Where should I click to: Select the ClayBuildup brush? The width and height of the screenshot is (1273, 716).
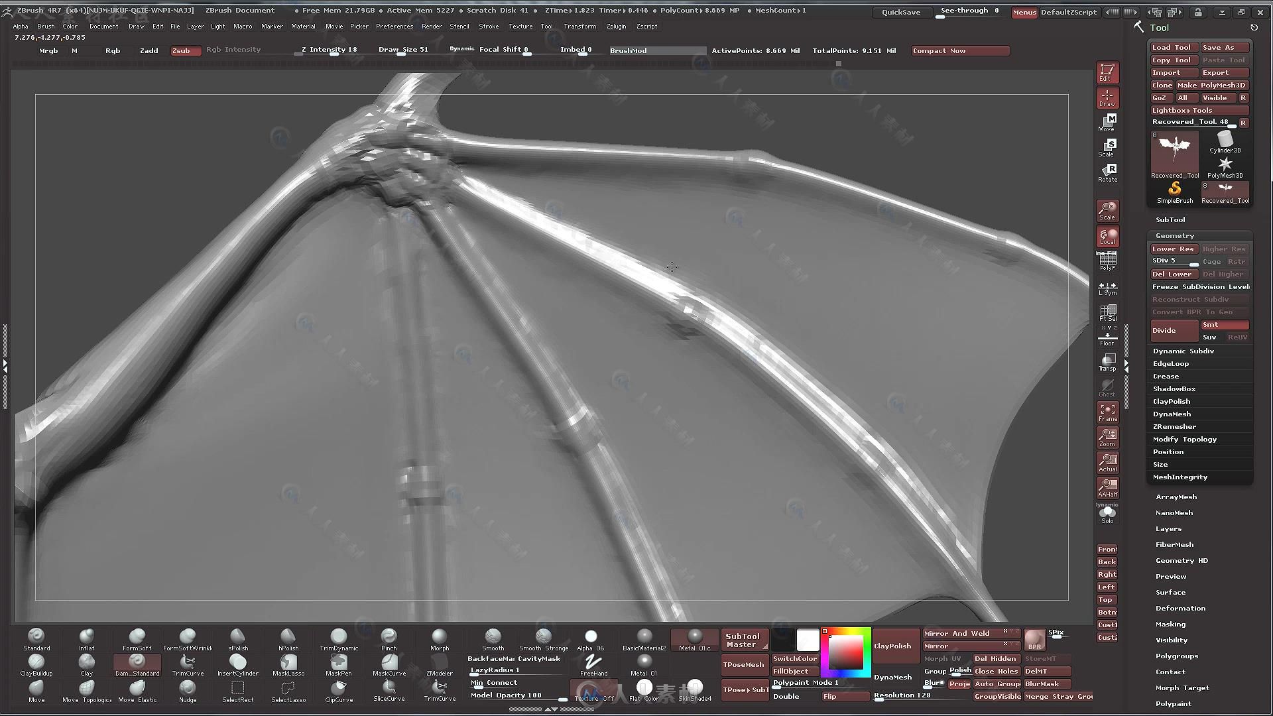[x=36, y=665]
